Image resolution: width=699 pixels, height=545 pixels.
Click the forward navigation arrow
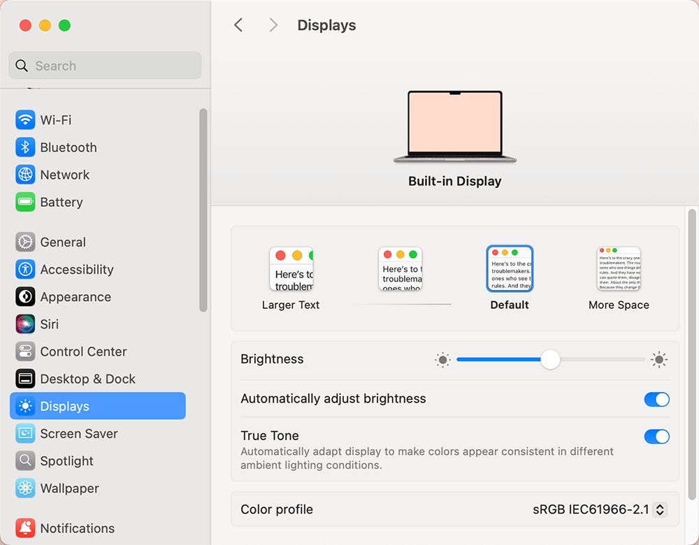pos(273,24)
